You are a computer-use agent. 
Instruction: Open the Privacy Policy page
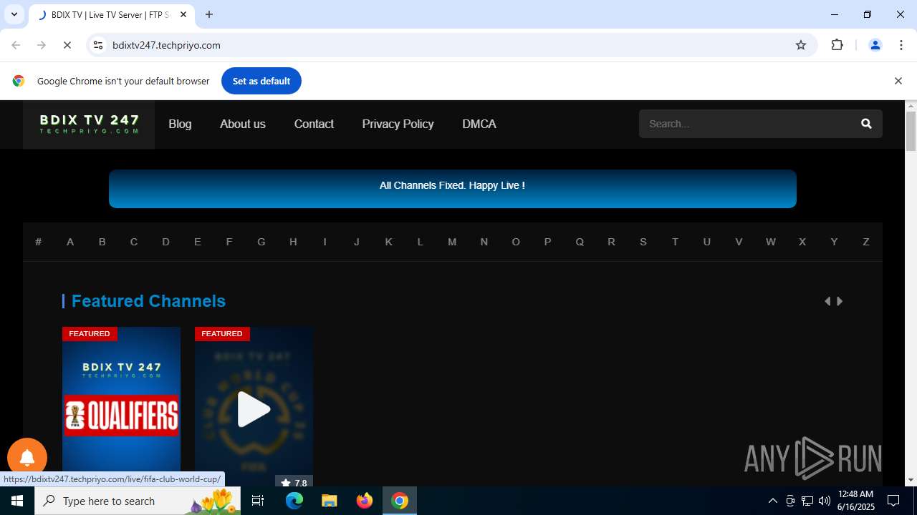coord(398,124)
